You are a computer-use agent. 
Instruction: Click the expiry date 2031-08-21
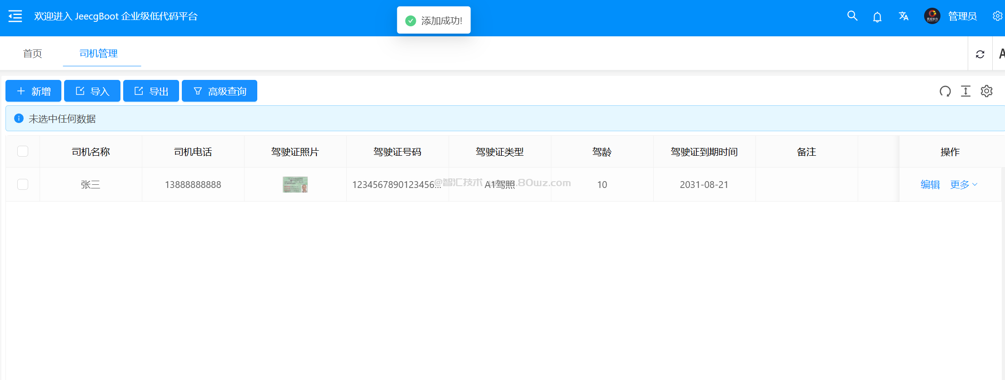(x=704, y=185)
